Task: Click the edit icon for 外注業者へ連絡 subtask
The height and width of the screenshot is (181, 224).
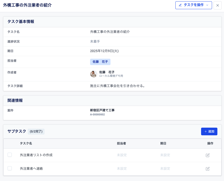Action: 207,169
